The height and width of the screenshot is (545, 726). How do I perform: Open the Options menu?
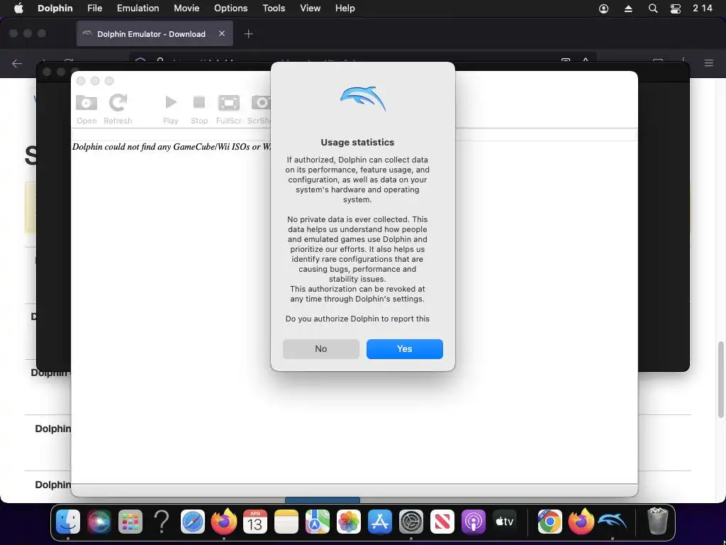[x=230, y=9]
